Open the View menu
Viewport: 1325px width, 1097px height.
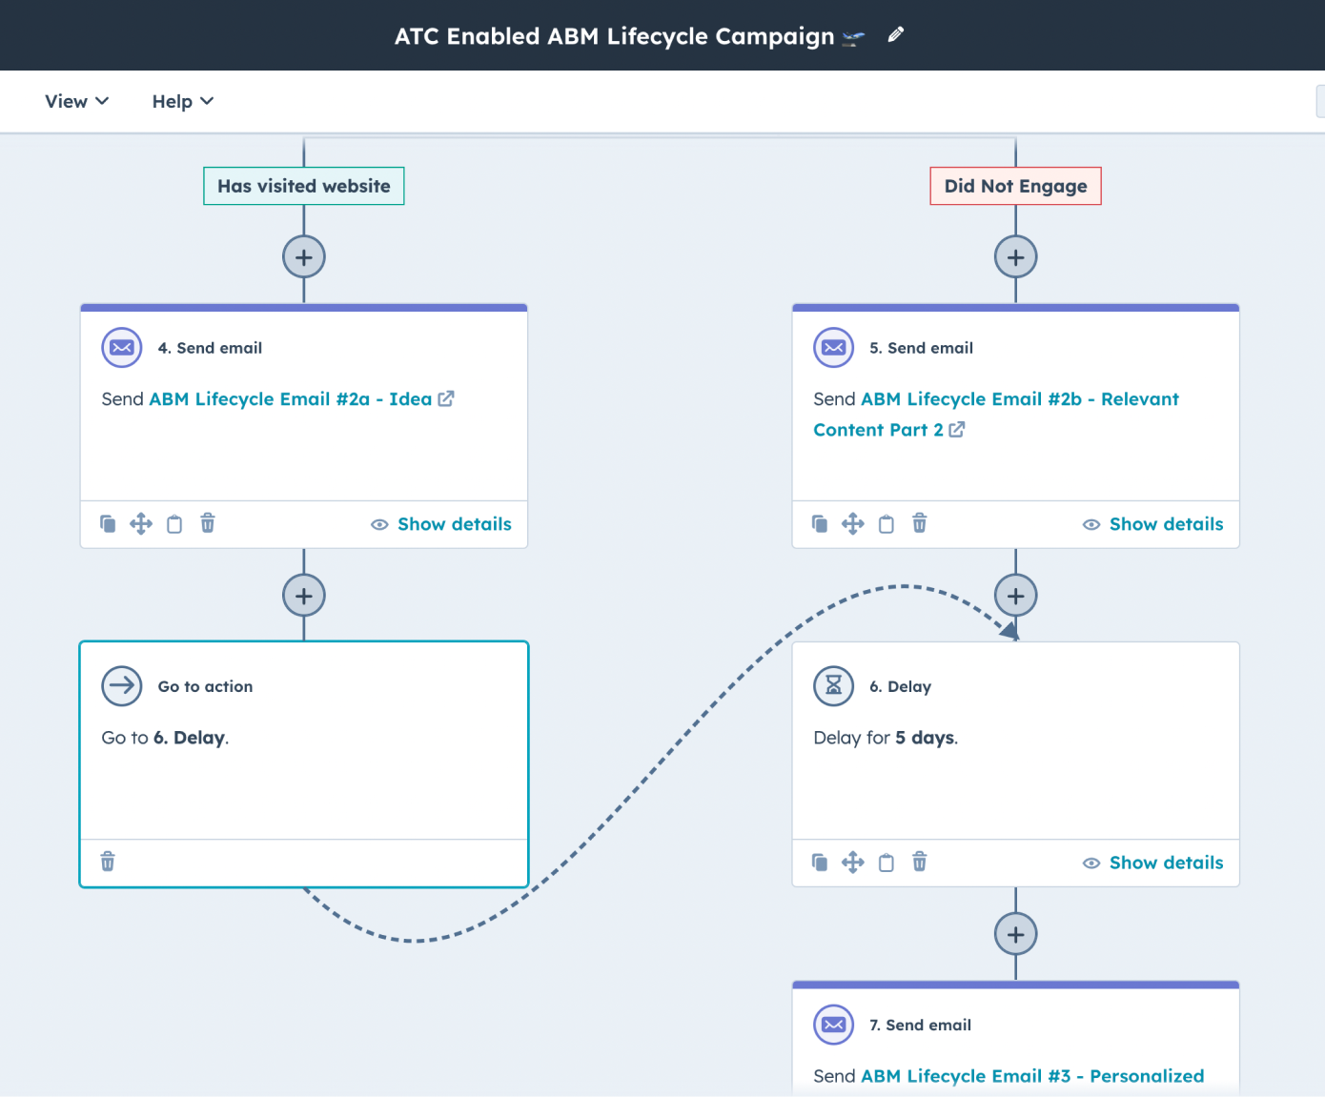tap(75, 101)
